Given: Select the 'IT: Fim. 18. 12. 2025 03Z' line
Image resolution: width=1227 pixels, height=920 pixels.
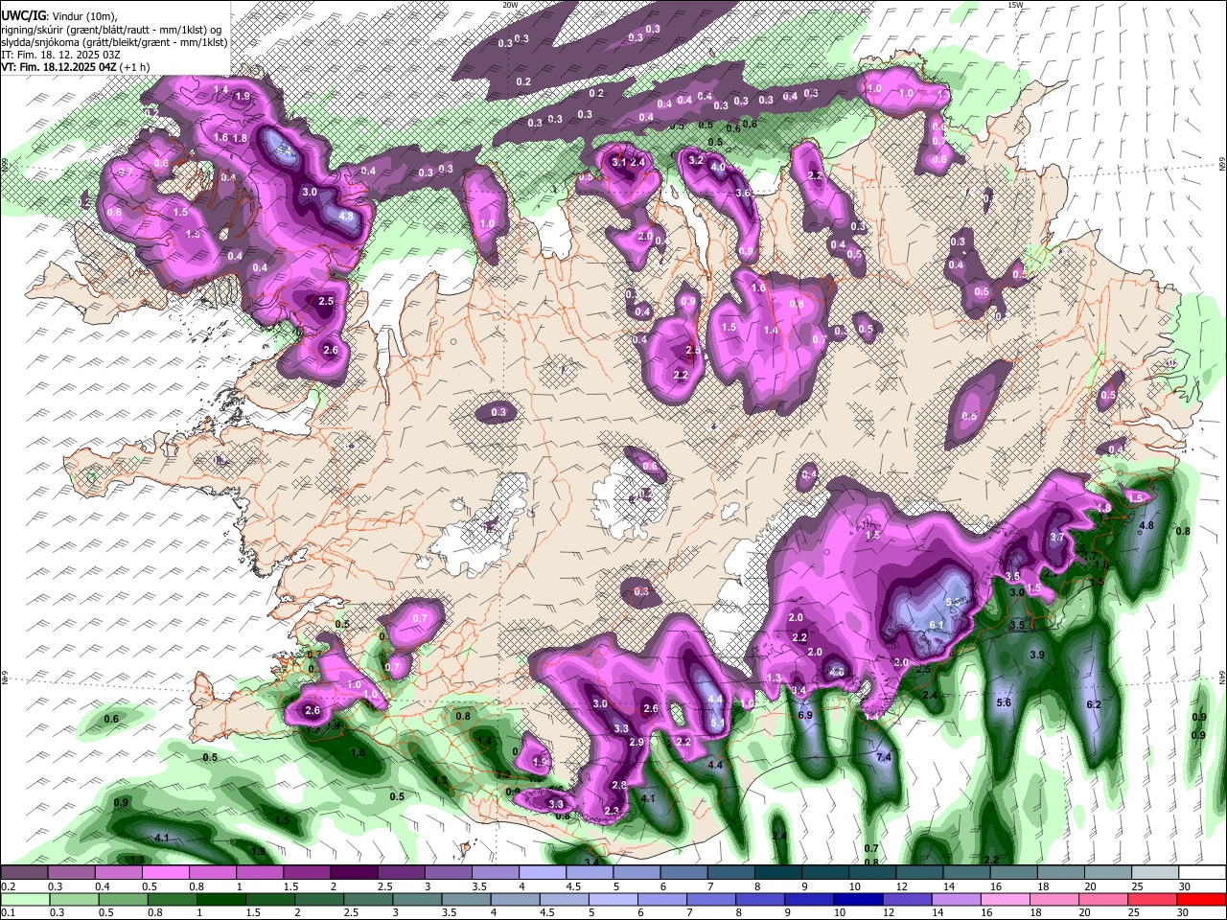Looking at the screenshot, I should (x=60, y=55).
